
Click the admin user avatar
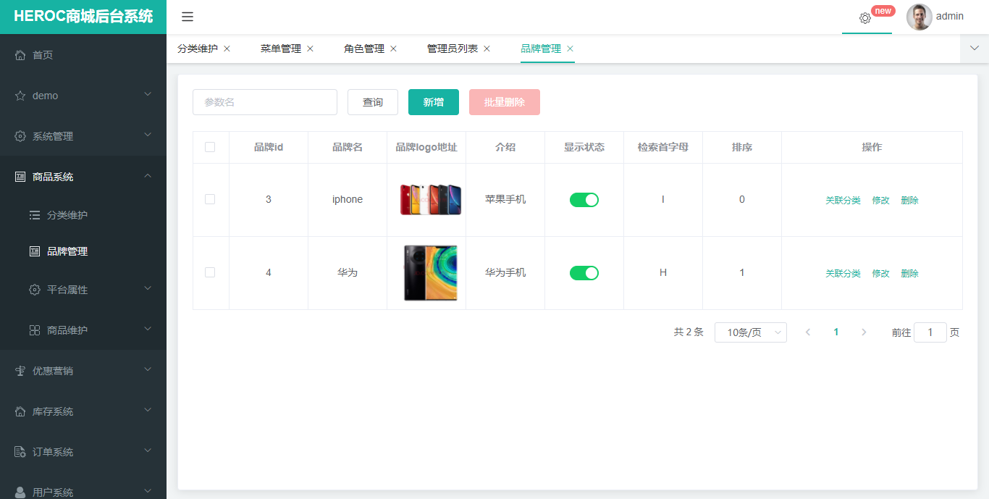pyautogui.click(x=919, y=17)
